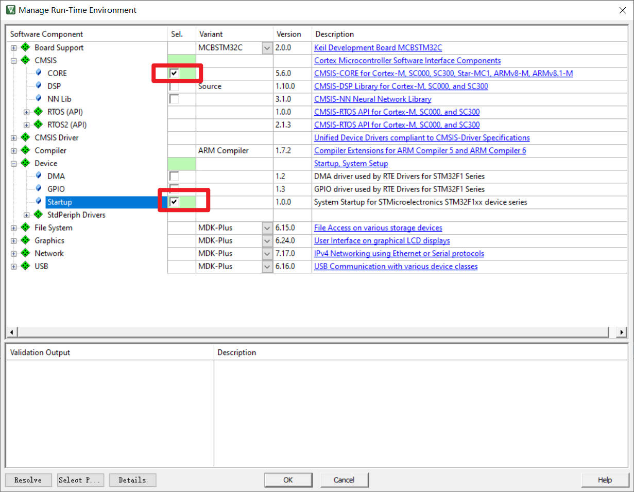Viewport: 634px width, 492px height.
Task: Expand the File System node
Action: [14, 228]
